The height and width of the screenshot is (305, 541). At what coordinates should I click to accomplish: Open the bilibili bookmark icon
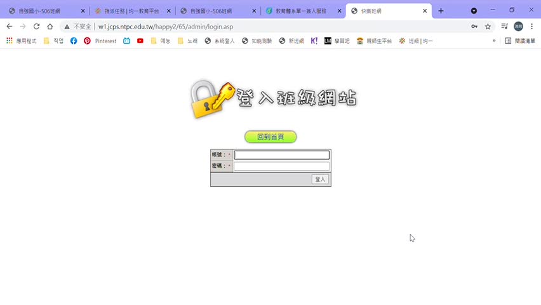coord(126,41)
